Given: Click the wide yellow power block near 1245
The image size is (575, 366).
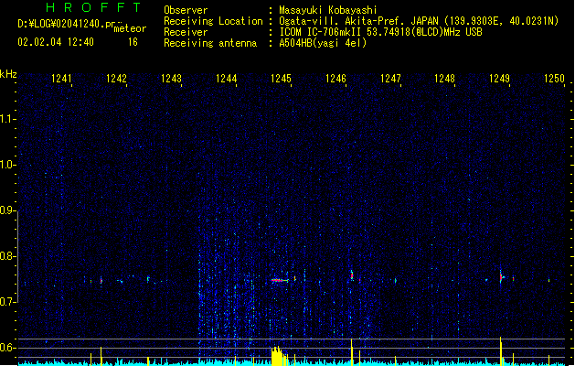Looking at the screenshot, I should coord(280,356).
